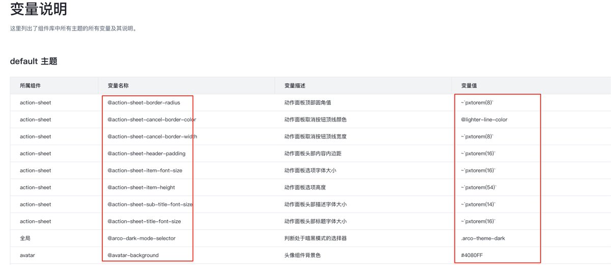Click description 判断处于暗黑模式的选择器
This screenshot has height=265, width=611.
tap(316, 238)
